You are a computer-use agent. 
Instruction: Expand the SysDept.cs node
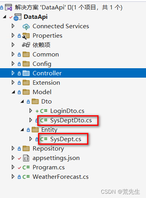point(31,139)
